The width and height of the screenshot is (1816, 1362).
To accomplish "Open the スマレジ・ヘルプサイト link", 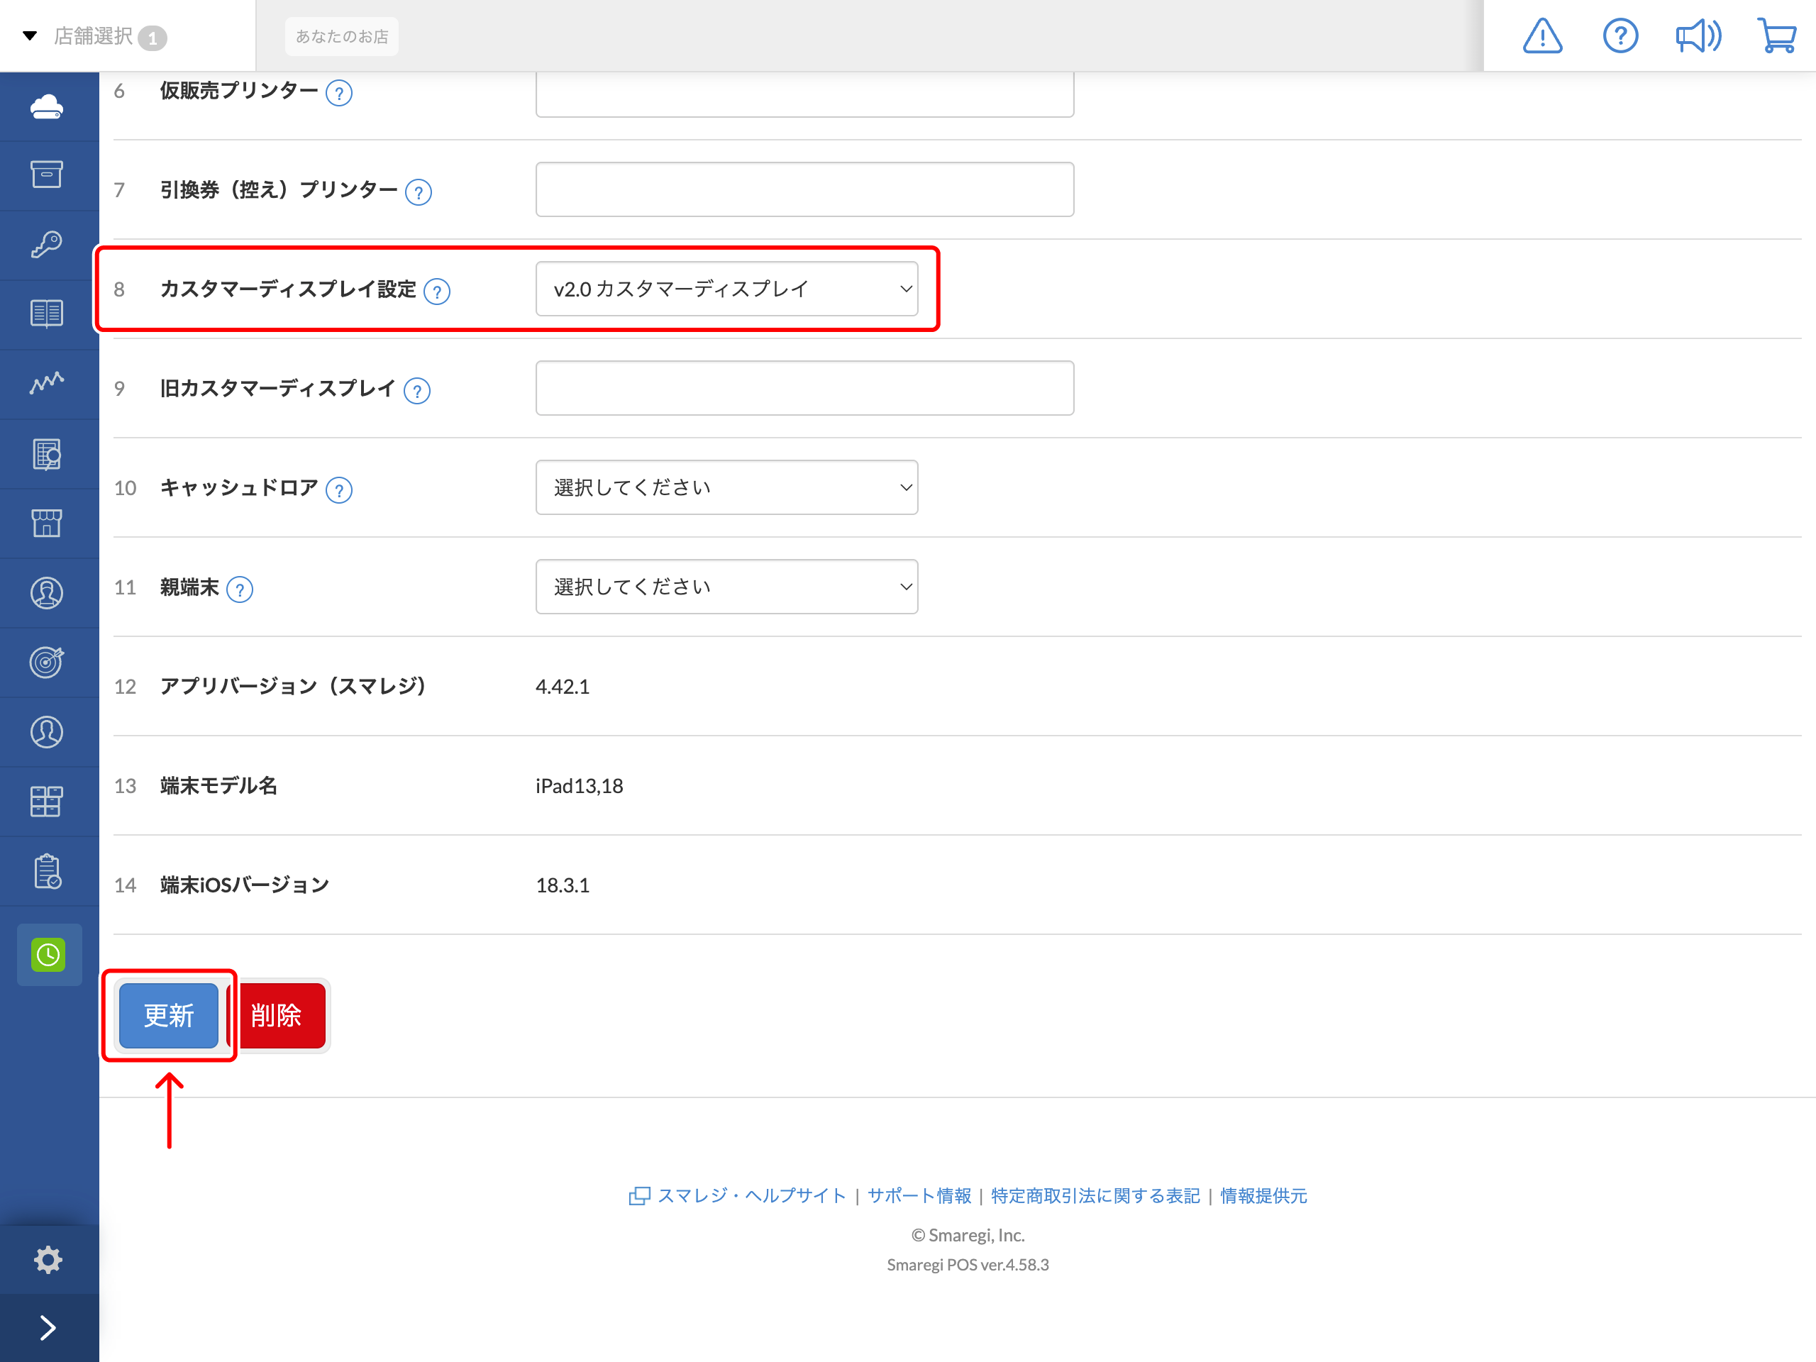I will tap(751, 1195).
